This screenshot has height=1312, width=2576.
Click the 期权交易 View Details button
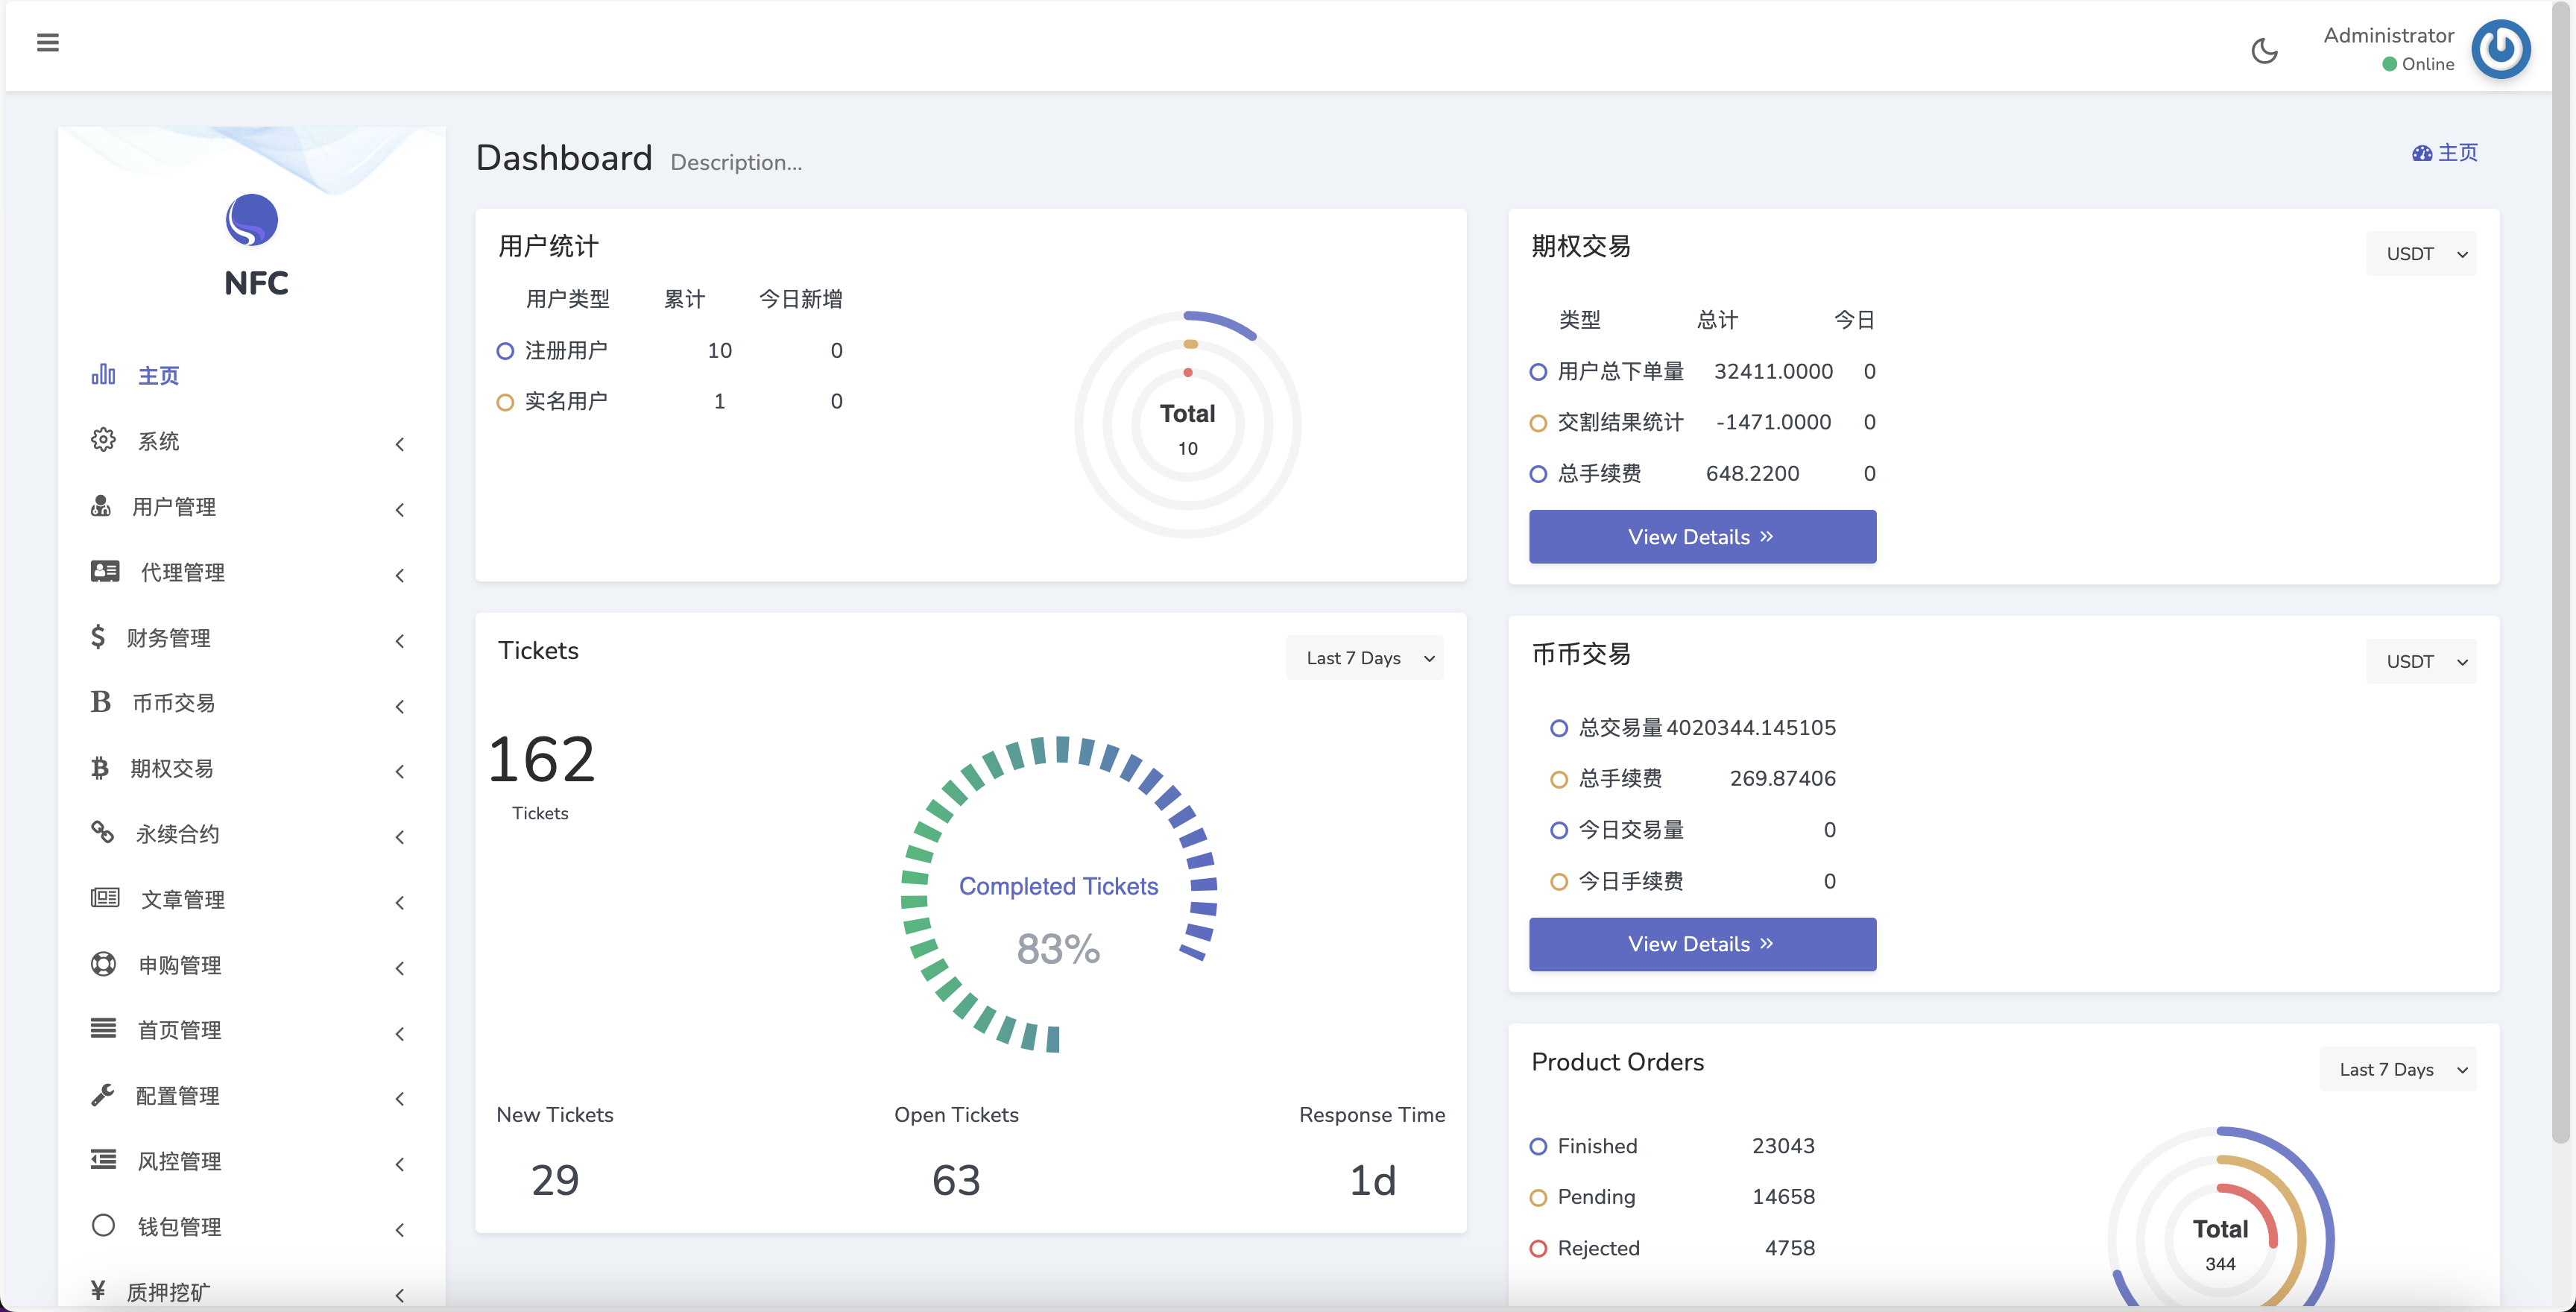pyautogui.click(x=1703, y=534)
